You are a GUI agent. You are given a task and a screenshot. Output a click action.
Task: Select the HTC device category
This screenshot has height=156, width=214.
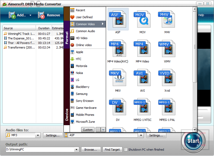coord(88,59)
